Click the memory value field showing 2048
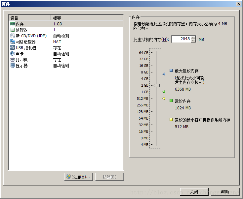This screenshot has width=243, height=199. [x=181, y=39]
